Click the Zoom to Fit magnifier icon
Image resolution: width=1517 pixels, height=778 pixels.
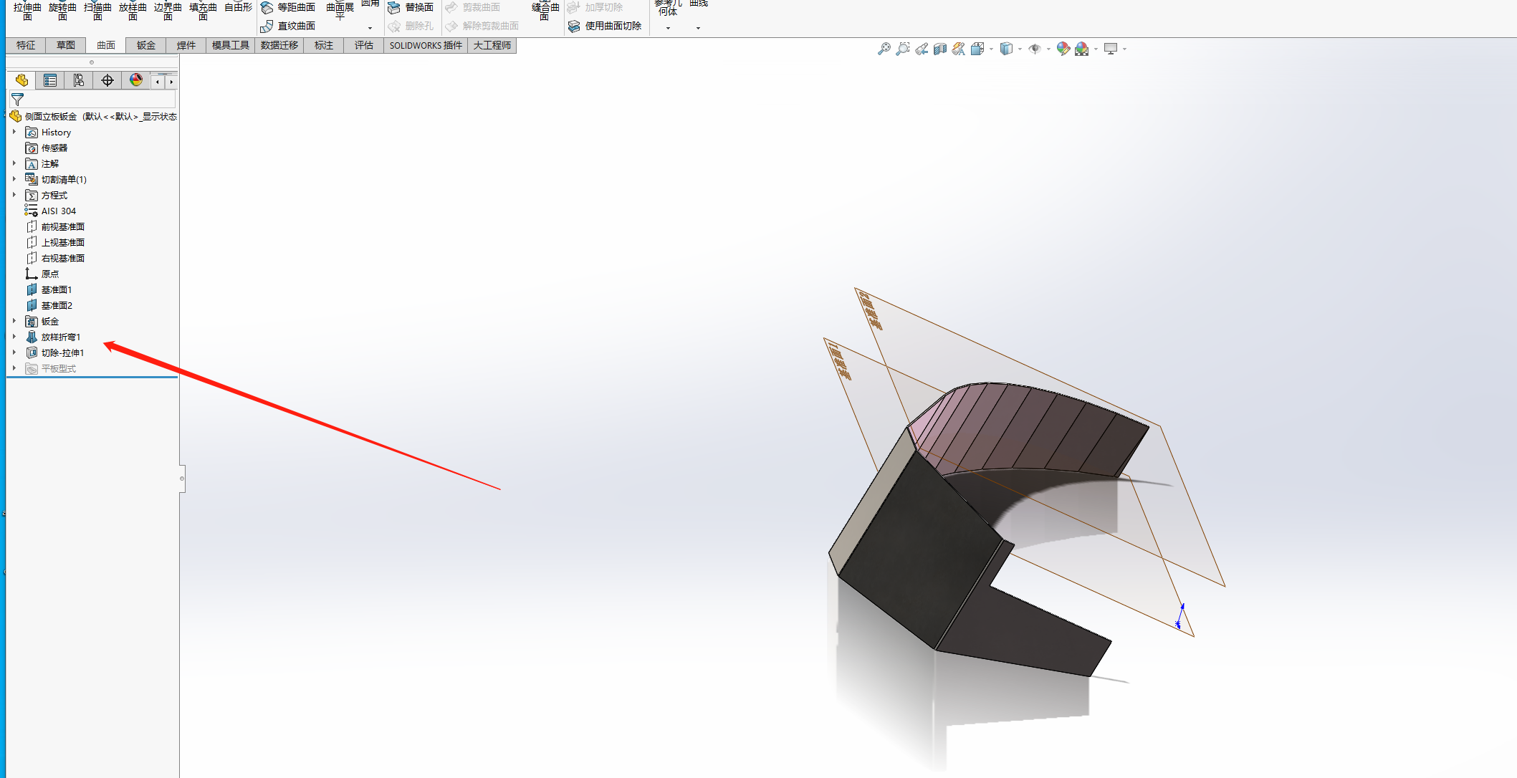(x=884, y=49)
